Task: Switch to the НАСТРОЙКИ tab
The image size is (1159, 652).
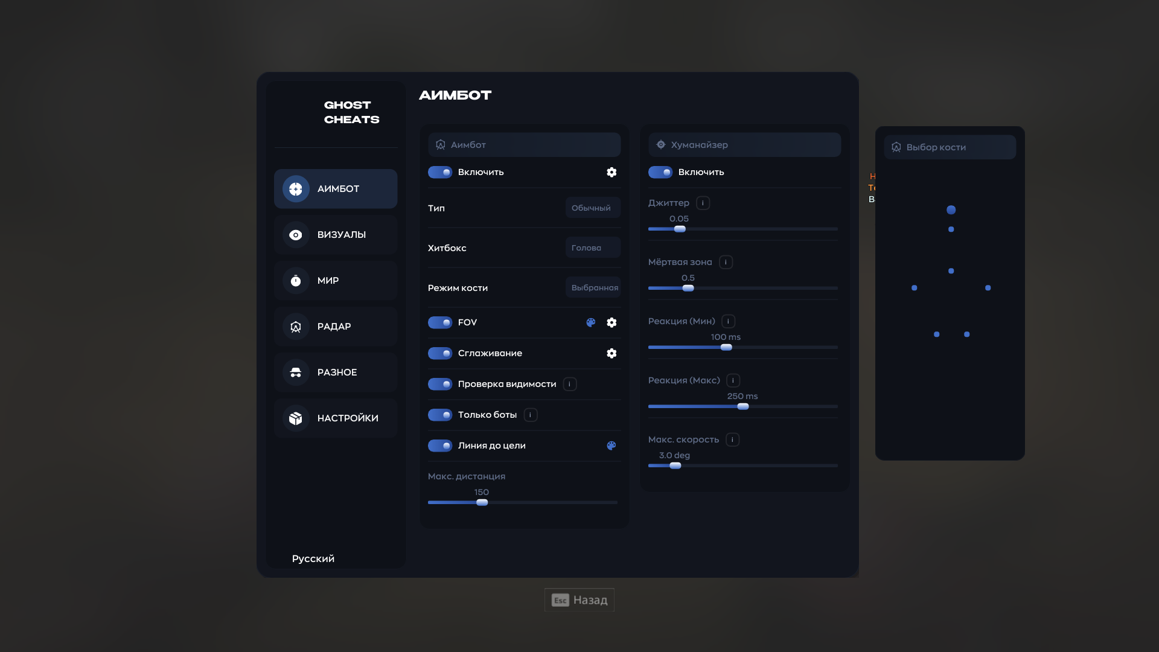Action: coord(336,418)
